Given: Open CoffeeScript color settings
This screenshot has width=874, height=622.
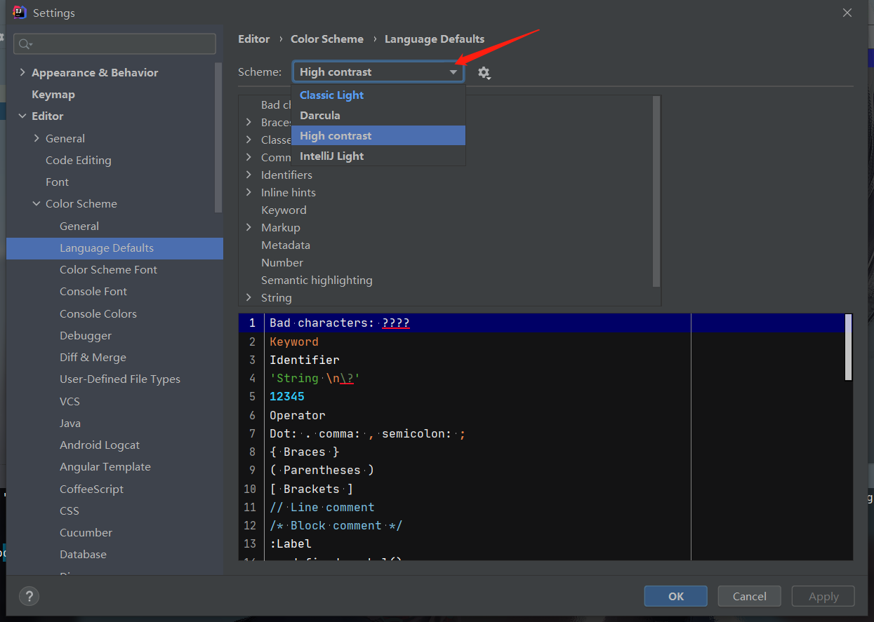Looking at the screenshot, I should pyautogui.click(x=91, y=489).
